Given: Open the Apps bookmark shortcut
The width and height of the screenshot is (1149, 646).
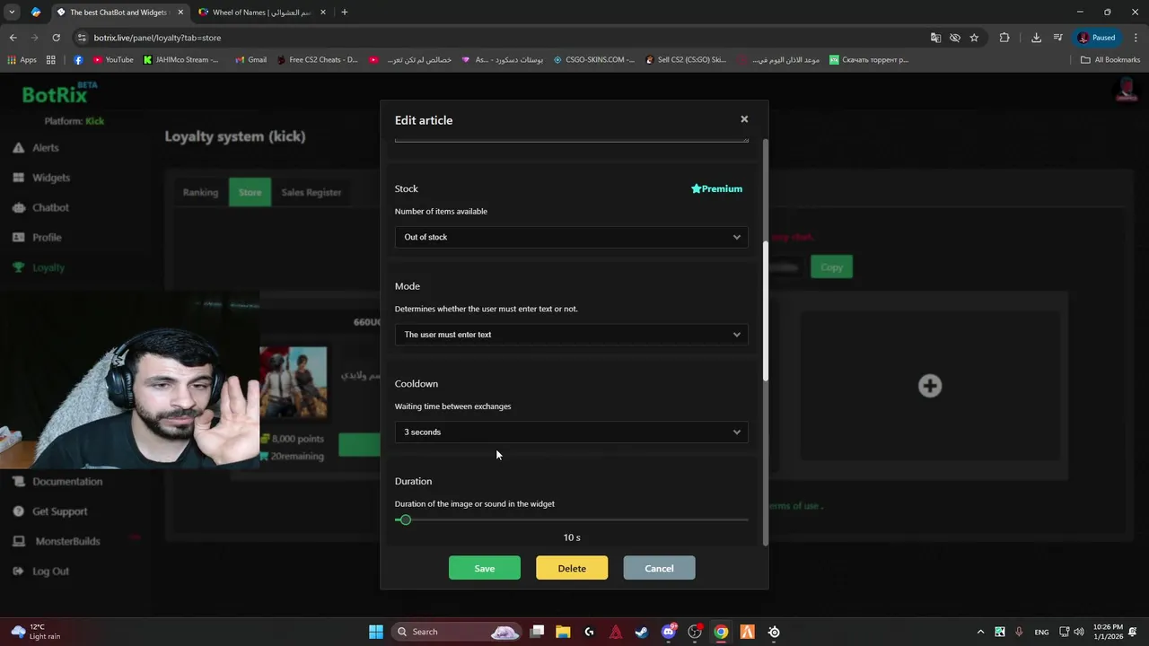Looking at the screenshot, I should [22, 60].
